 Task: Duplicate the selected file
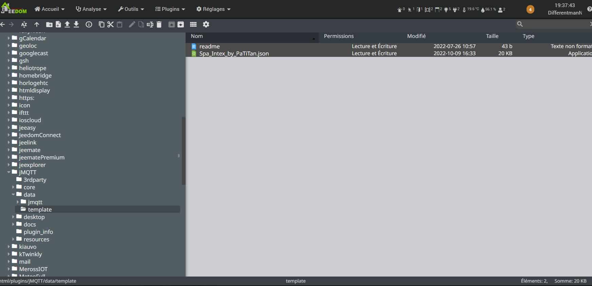click(141, 24)
